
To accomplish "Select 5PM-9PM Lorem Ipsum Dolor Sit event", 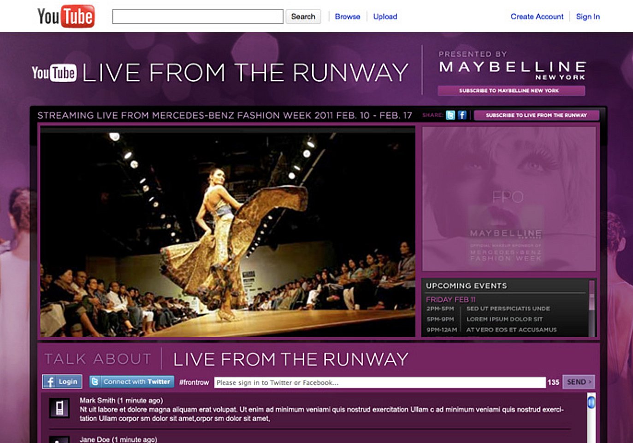I will point(485,319).
